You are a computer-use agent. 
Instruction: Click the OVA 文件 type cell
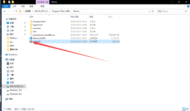(x=94, y=35)
